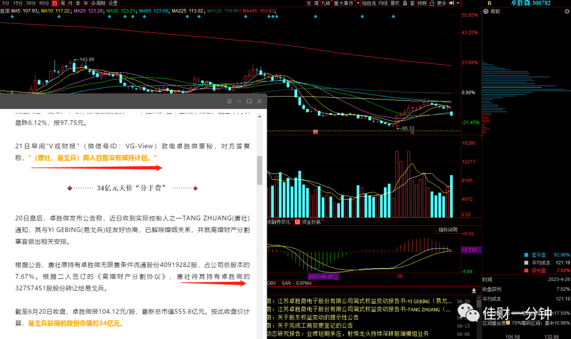
Task: Maximize the article popup window
Action: pyautogui.click(x=249, y=101)
